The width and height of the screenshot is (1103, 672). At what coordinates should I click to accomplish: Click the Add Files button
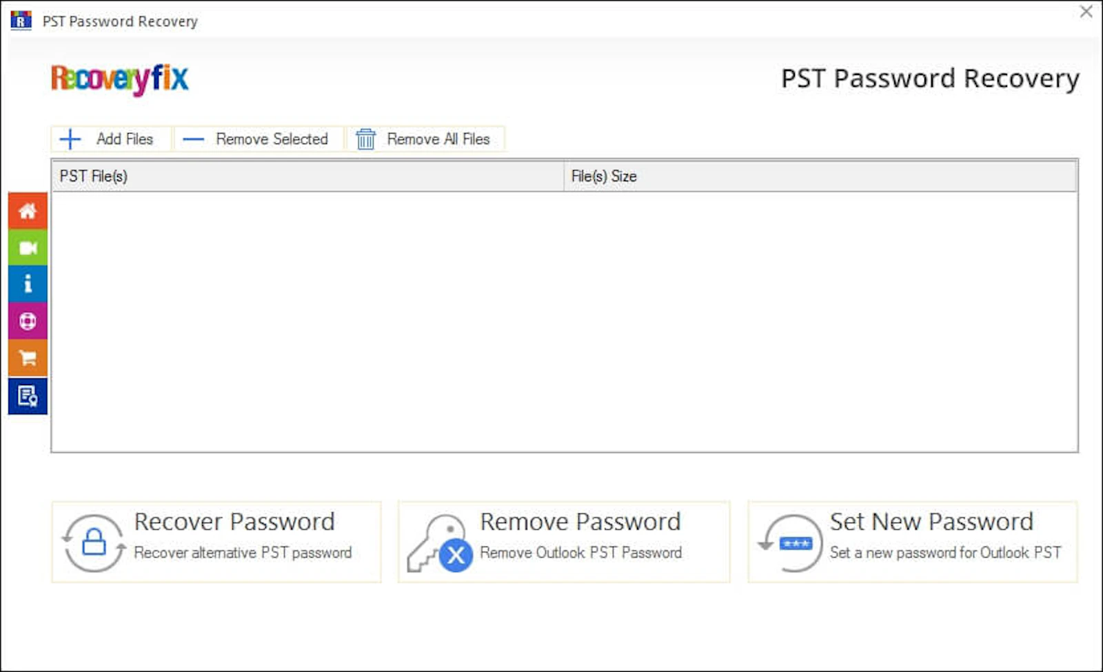click(x=111, y=139)
